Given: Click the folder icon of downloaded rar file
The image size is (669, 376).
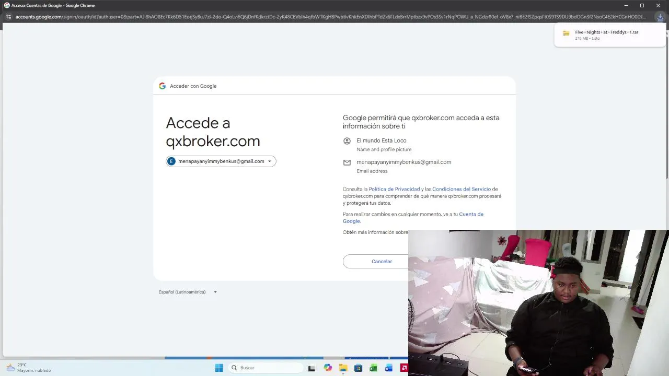Looking at the screenshot, I should [566, 33].
